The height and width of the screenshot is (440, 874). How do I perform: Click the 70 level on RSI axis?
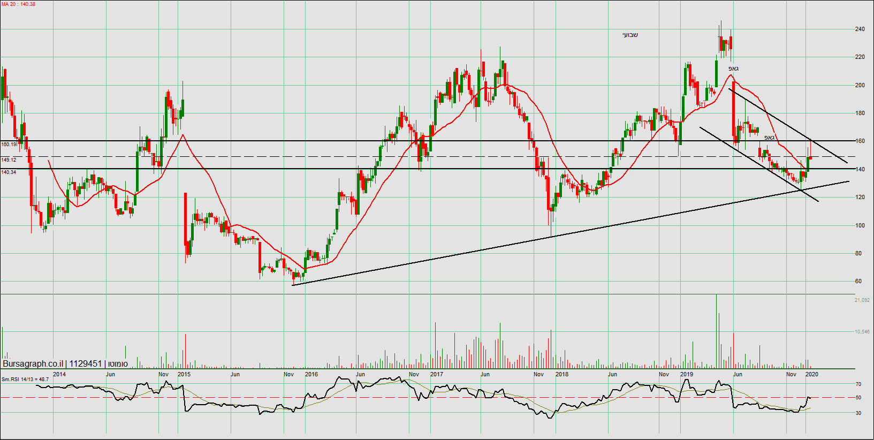click(858, 384)
